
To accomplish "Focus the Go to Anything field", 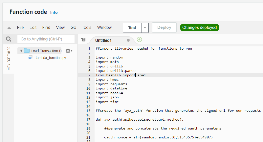I will 46,39.
